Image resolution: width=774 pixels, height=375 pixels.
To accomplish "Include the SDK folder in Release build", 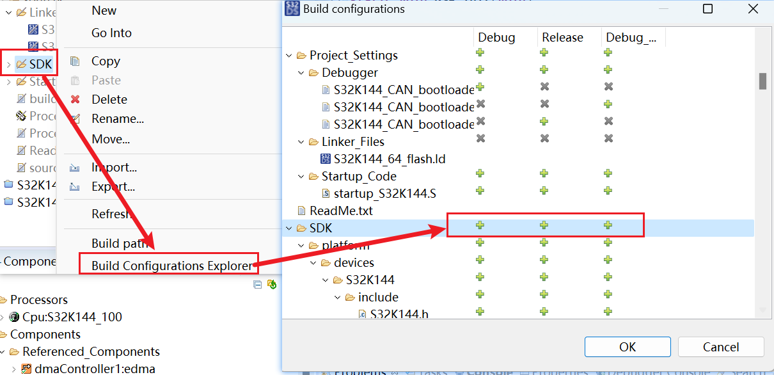I will pos(544,225).
